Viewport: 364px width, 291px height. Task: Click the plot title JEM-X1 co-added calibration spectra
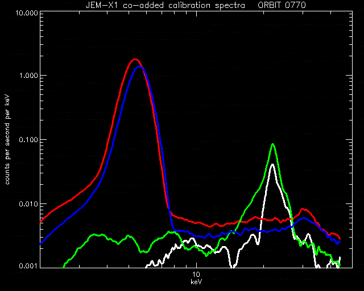pyautogui.click(x=166, y=5)
